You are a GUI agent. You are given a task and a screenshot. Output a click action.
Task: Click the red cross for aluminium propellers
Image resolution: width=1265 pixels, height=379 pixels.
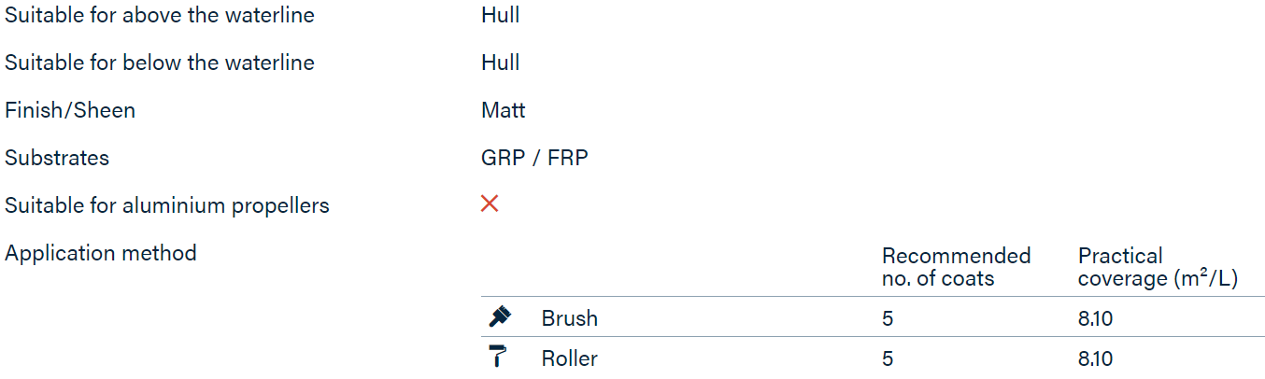click(490, 204)
